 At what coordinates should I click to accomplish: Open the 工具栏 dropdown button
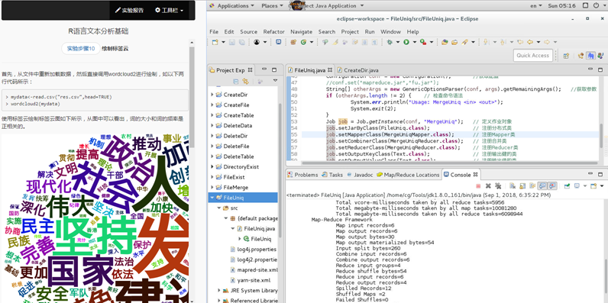pyautogui.click(x=169, y=11)
